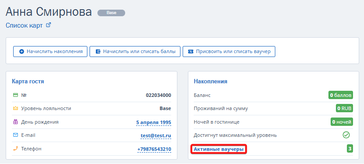Edit the birthday 5 апреля 1995
The width and height of the screenshot is (364, 164).
pyautogui.click(x=154, y=122)
